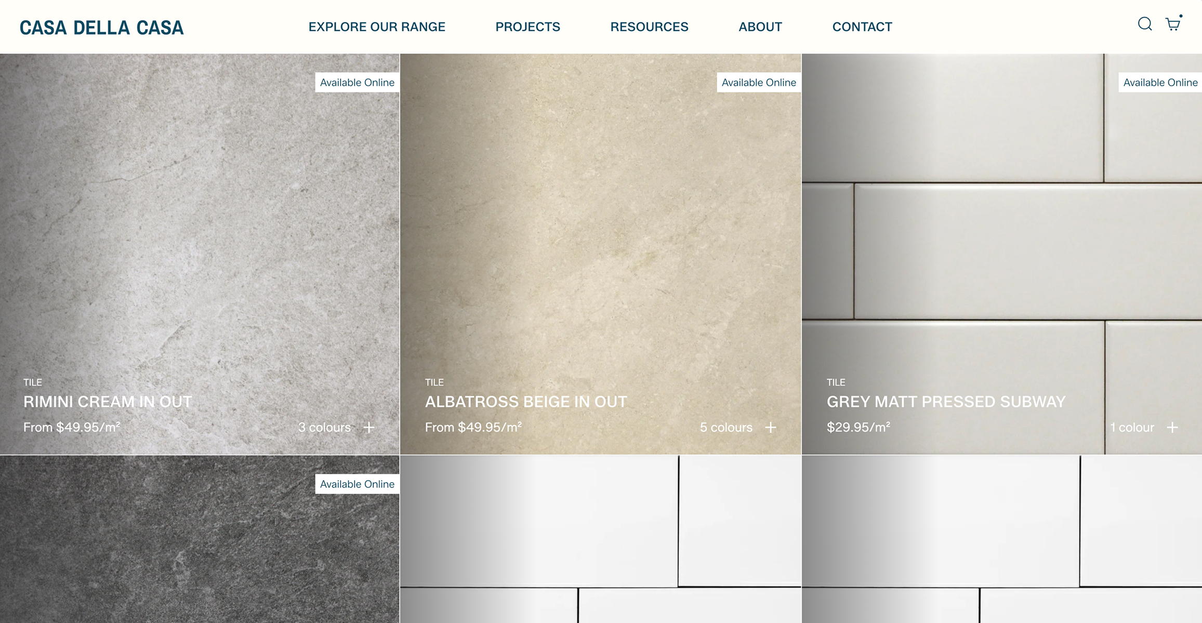Open the shopping cart icon
The width and height of the screenshot is (1202, 623).
(1173, 23)
